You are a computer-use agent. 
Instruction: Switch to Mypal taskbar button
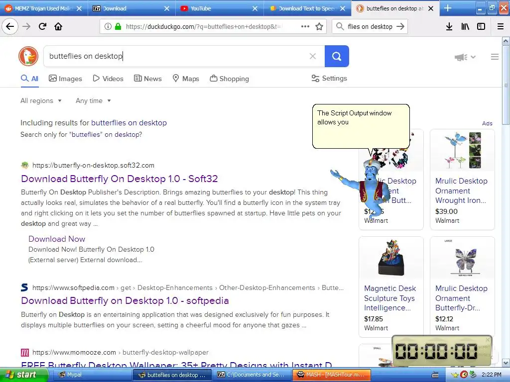tap(91, 375)
